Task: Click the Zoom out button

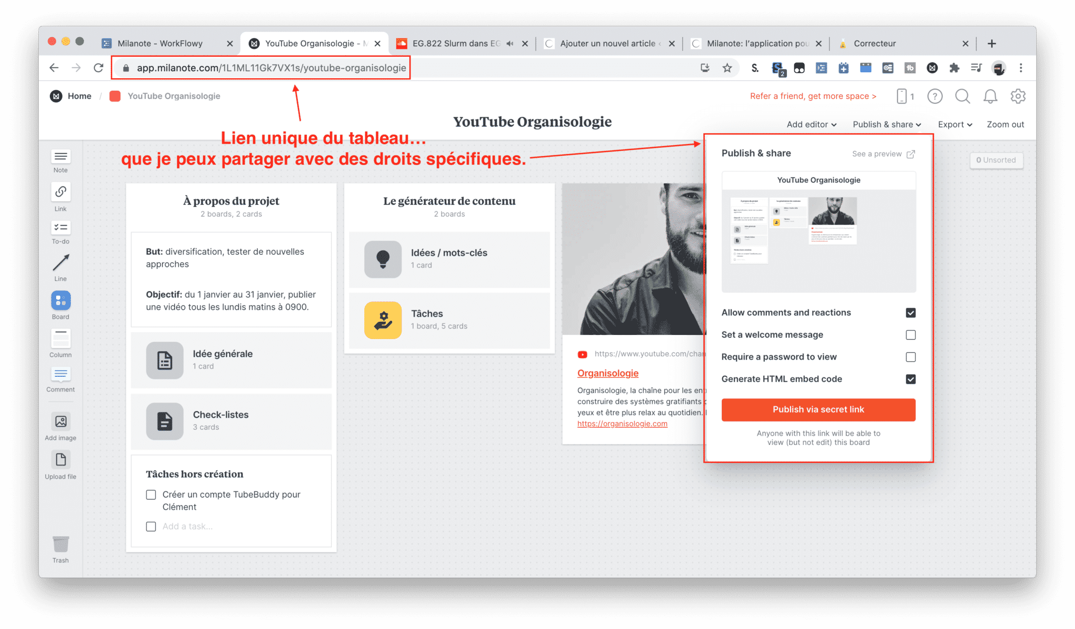Action: coord(1005,125)
